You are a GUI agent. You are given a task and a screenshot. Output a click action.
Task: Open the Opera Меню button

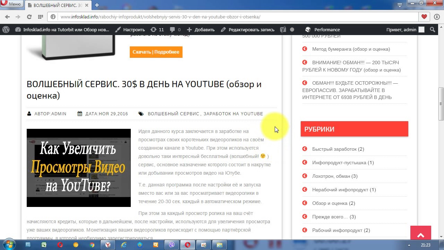click(x=11, y=4)
